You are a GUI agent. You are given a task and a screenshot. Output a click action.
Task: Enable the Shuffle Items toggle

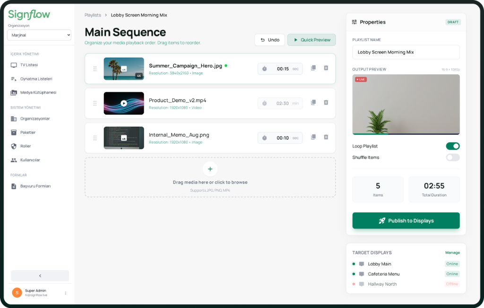[452, 157]
